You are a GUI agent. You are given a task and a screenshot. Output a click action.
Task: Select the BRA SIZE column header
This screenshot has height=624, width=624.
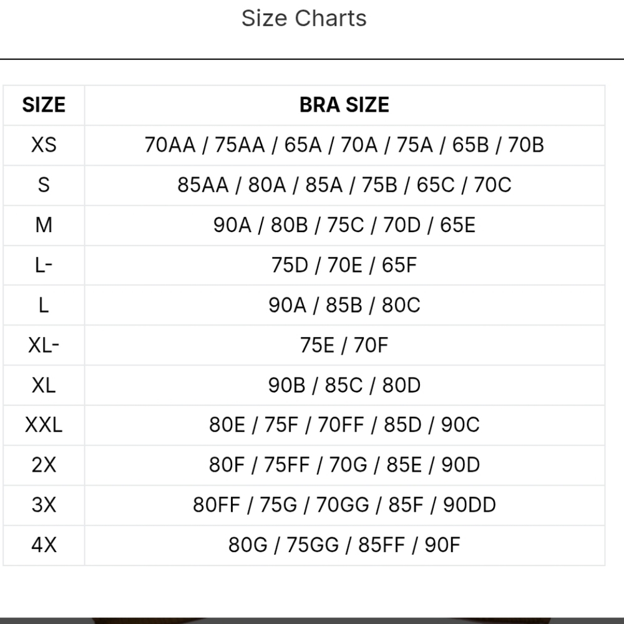point(344,105)
